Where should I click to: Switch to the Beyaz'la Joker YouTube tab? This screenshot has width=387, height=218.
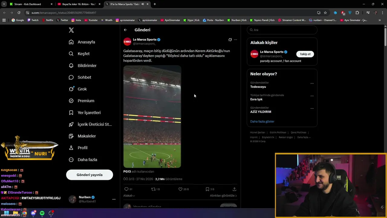79,4
